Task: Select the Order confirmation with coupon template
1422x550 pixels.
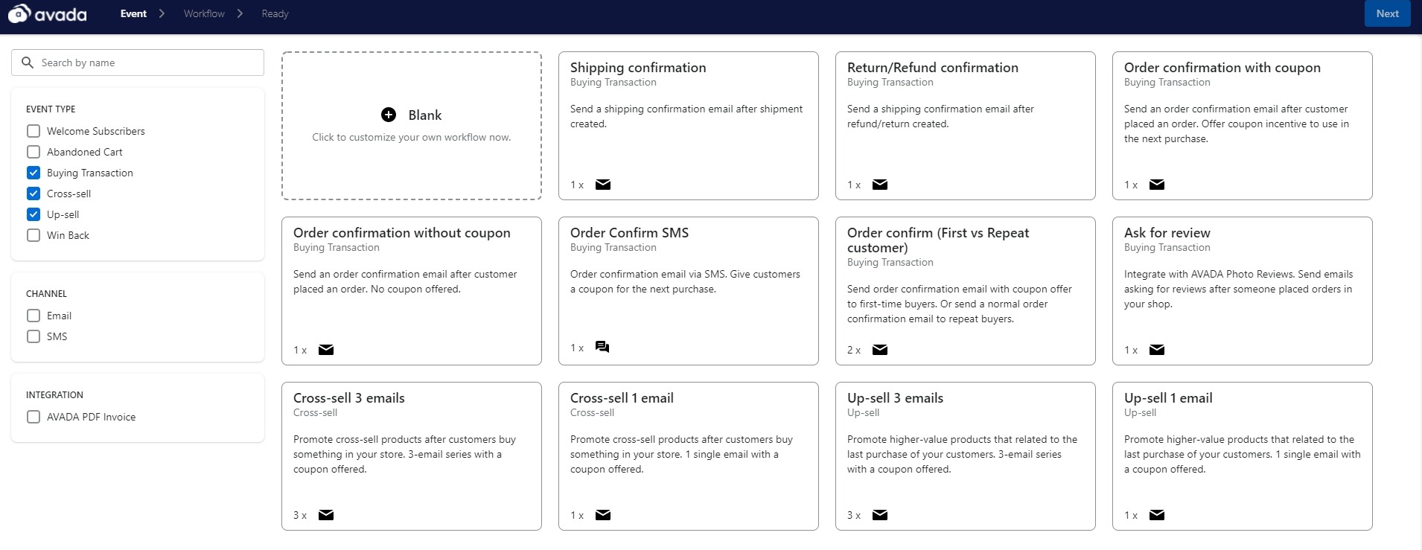Action: 1242,125
